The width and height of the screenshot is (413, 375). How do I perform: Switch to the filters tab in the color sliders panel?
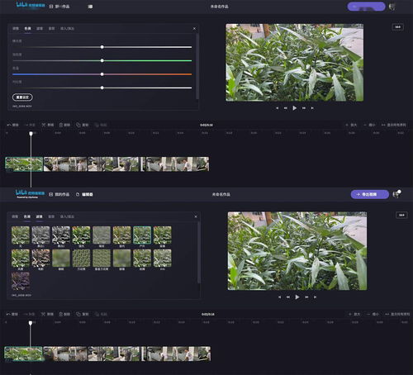tap(40, 28)
